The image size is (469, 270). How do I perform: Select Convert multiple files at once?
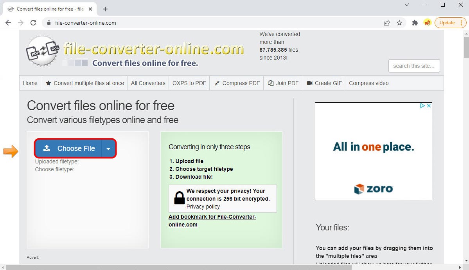point(84,83)
